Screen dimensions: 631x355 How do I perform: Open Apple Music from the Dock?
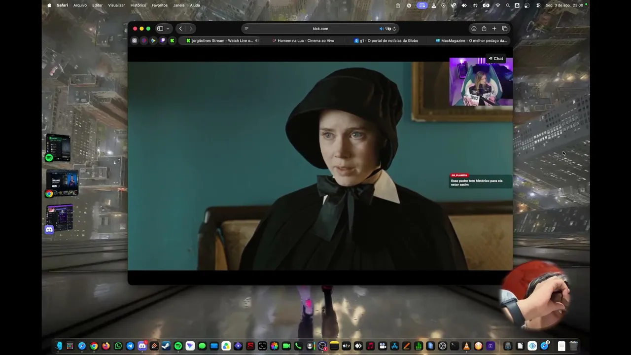pos(370,346)
